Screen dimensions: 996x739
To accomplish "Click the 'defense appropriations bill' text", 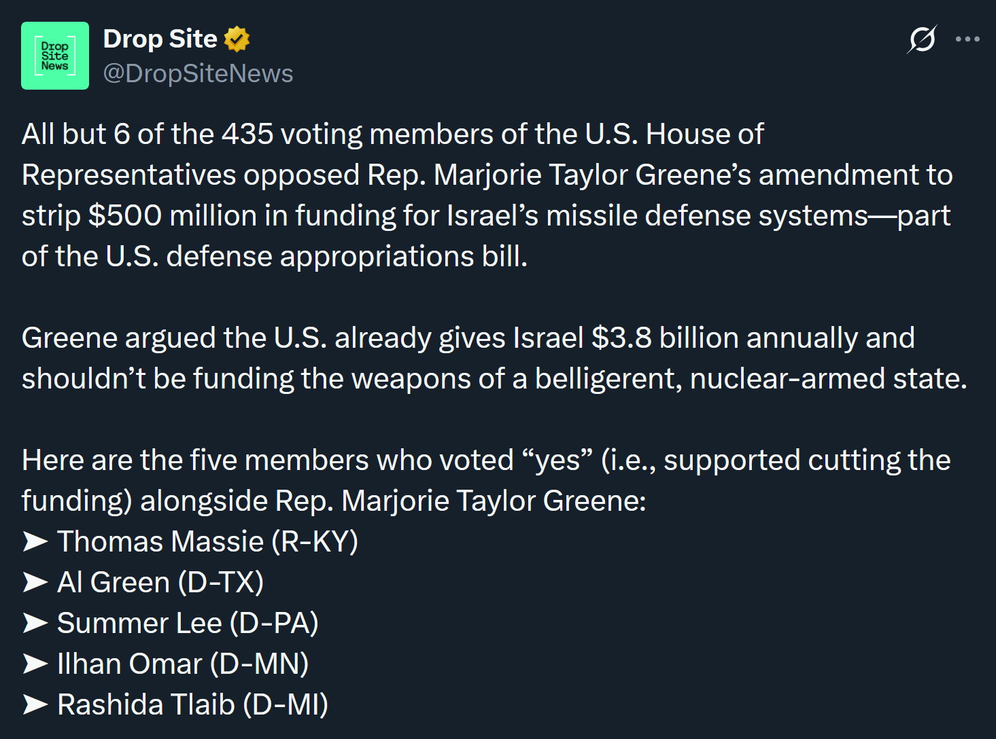I will pyautogui.click(x=347, y=256).
